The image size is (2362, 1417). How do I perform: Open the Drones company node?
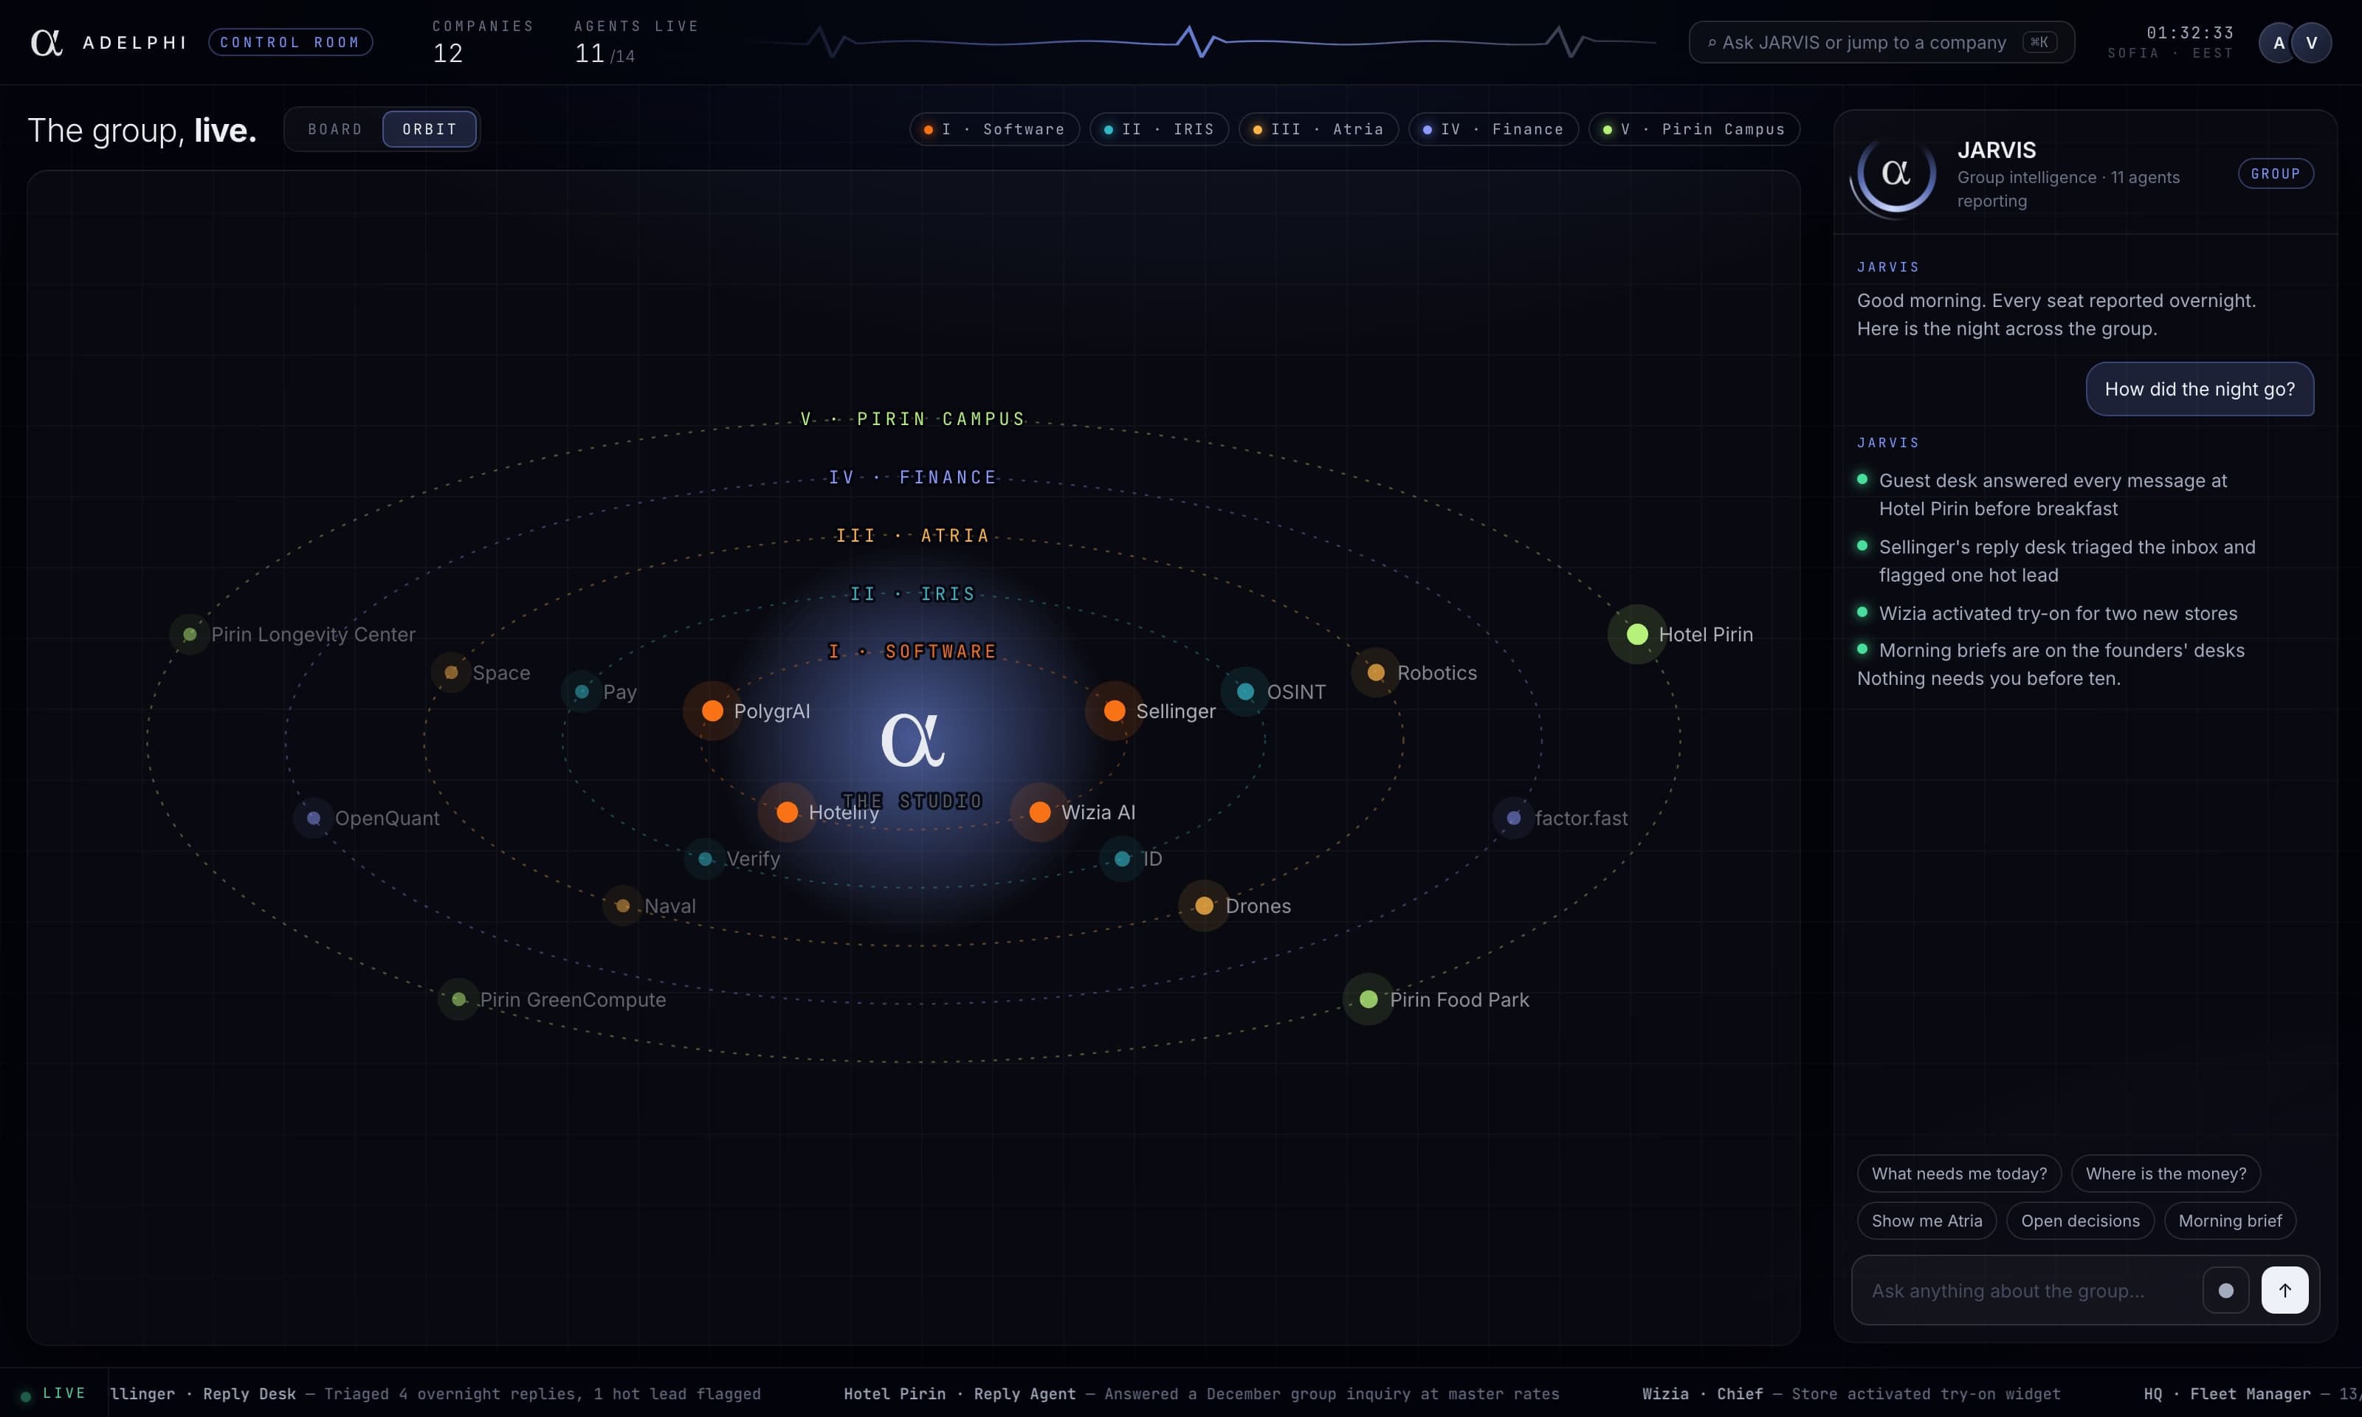pos(1204,906)
